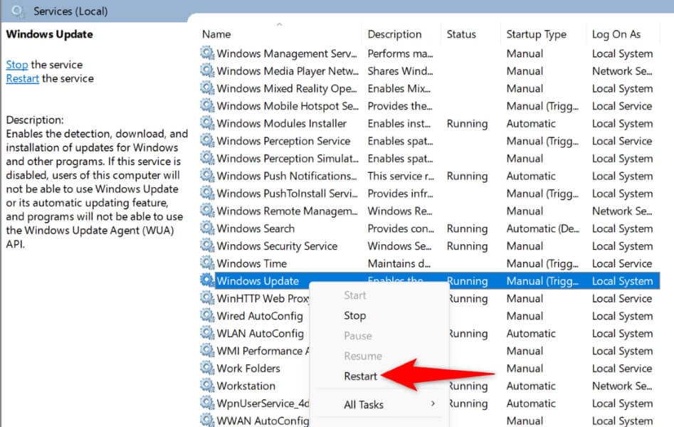Click the Stop the service link
This screenshot has width=674, height=427.
pyautogui.click(x=17, y=65)
